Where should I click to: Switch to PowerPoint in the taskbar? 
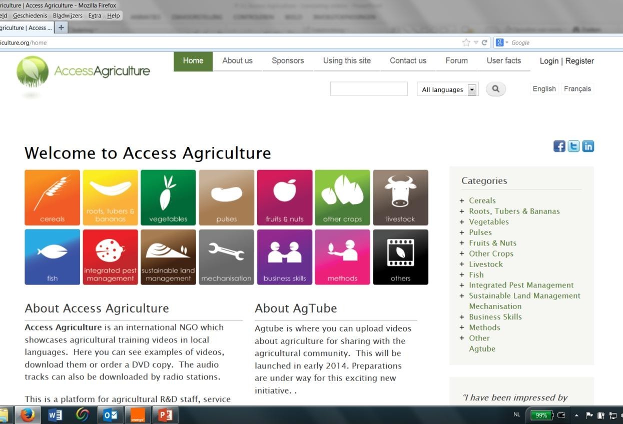tap(165, 415)
